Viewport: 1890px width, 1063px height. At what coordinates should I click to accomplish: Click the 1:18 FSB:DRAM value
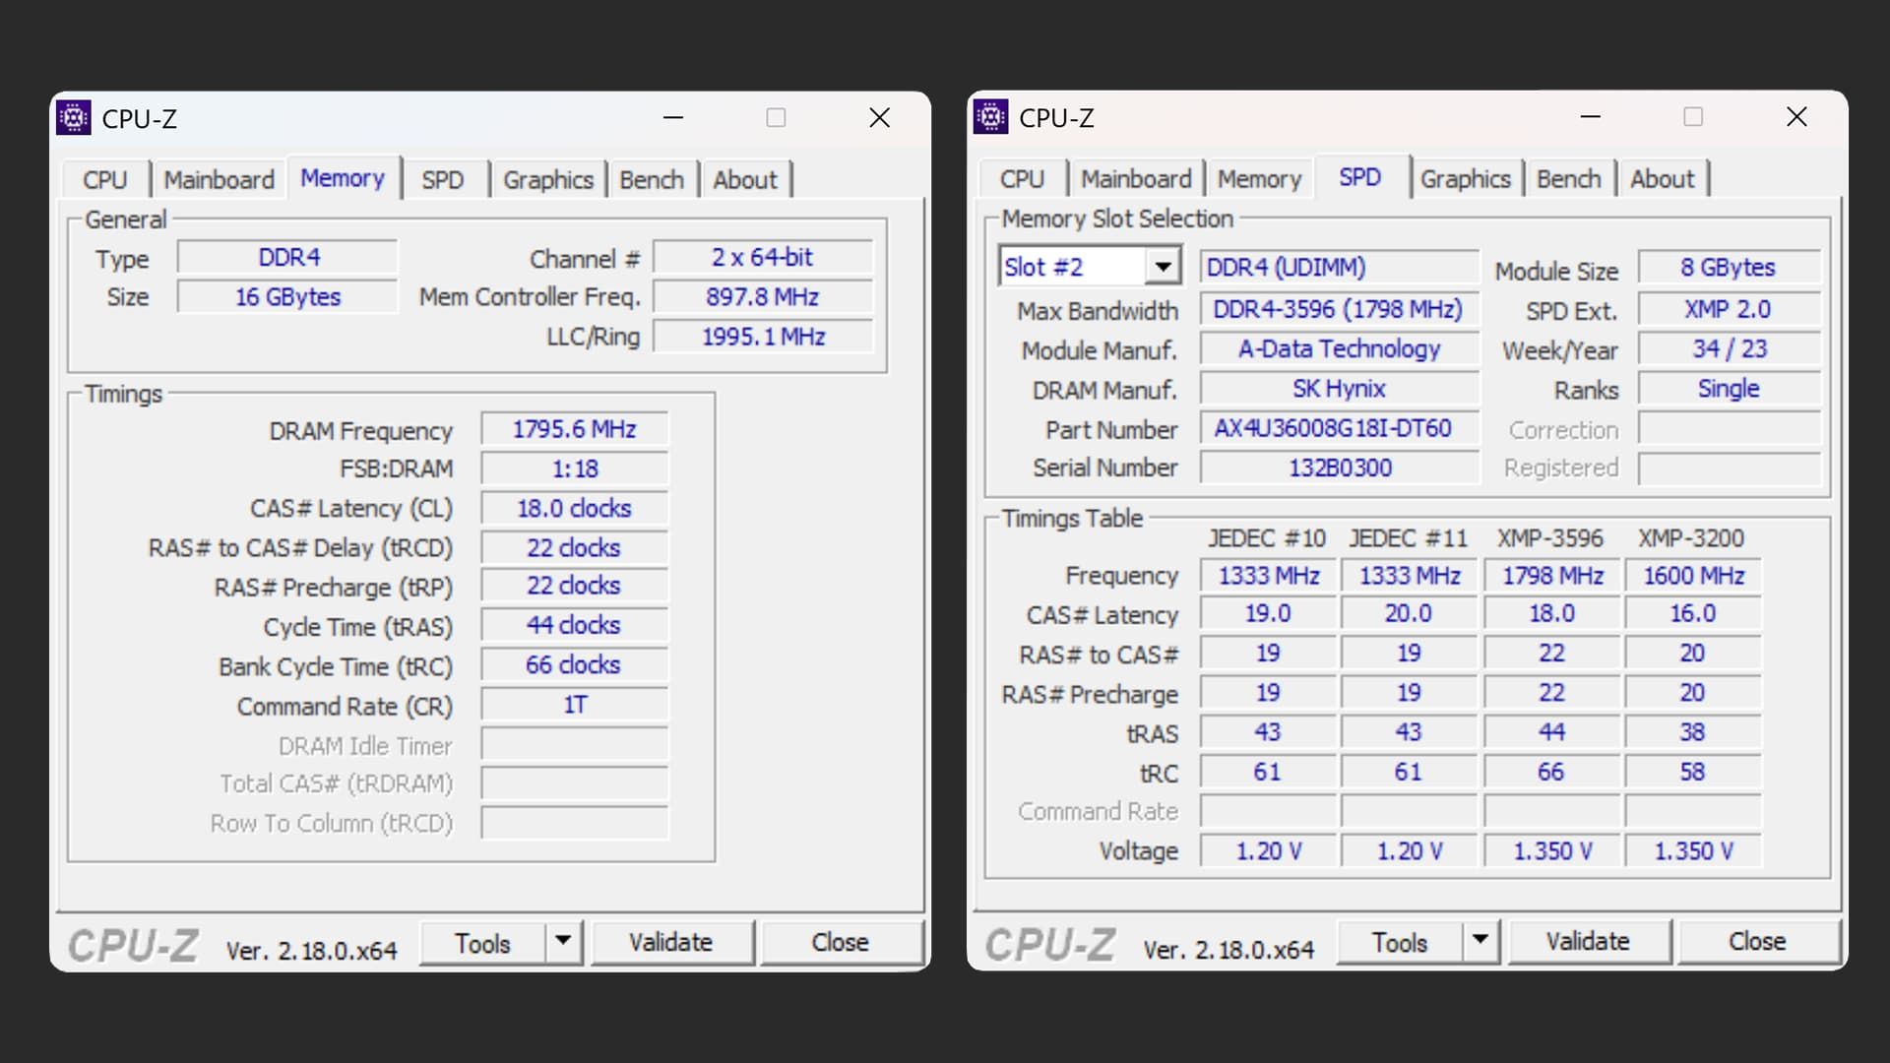coord(575,469)
